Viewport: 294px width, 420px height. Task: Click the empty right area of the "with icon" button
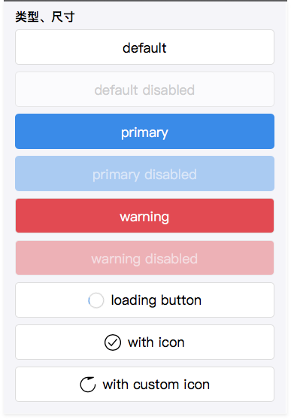coord(230,342)
